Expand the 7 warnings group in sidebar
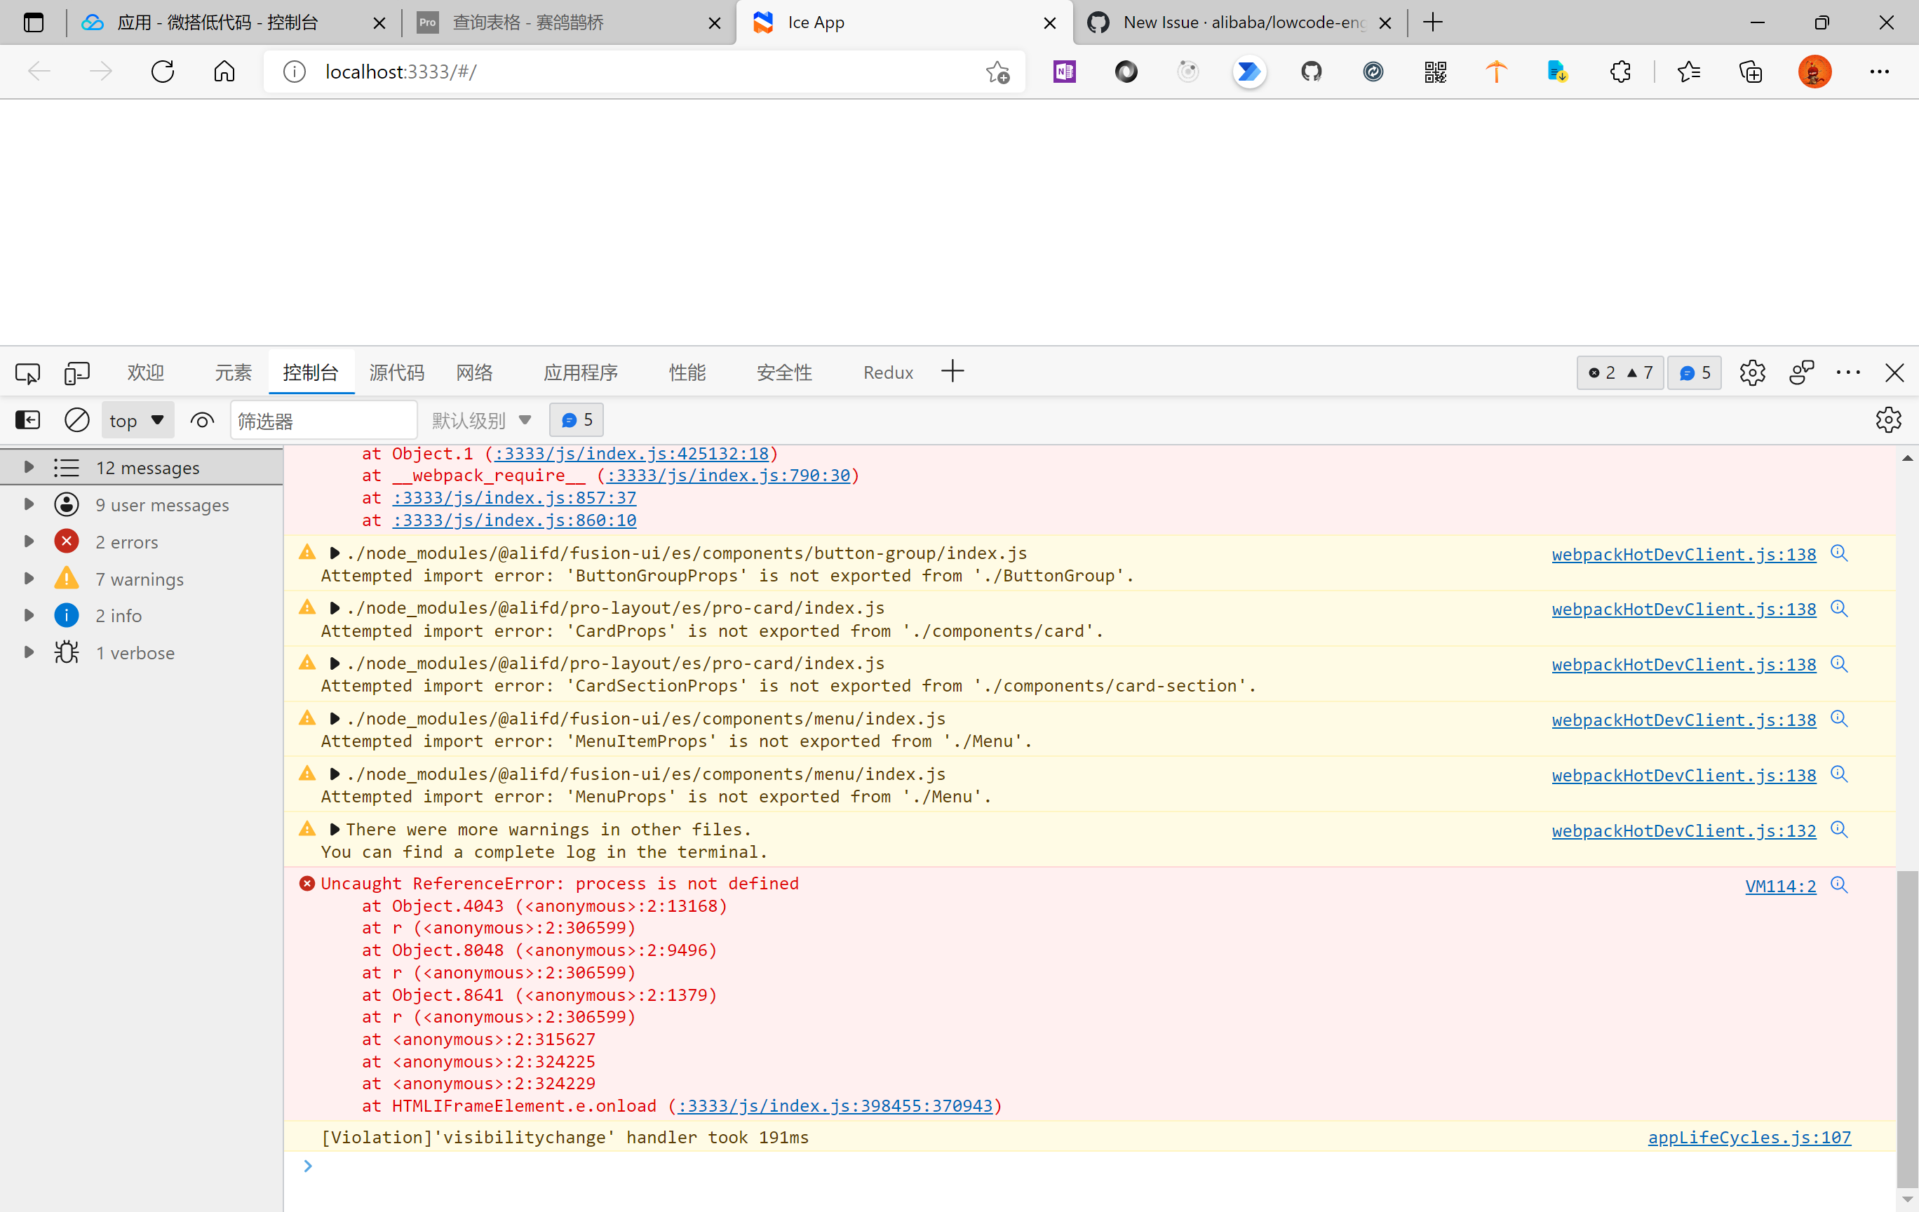 (29, 579)
